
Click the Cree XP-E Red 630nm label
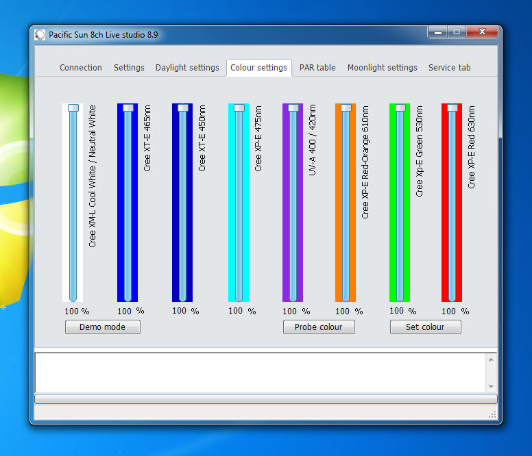(472, 147)
